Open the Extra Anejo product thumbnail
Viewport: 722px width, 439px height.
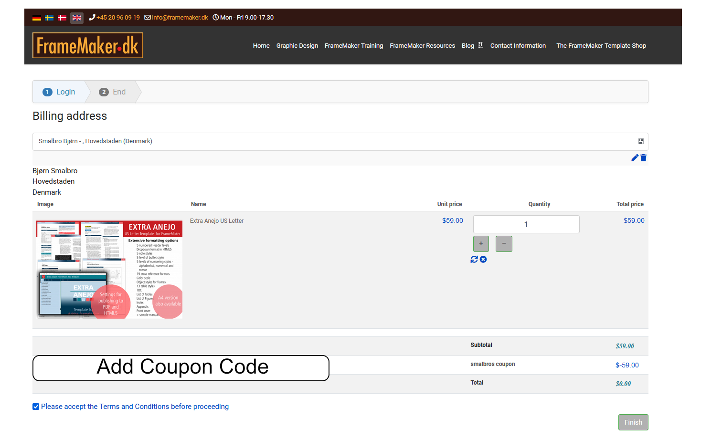coord(110,270)
